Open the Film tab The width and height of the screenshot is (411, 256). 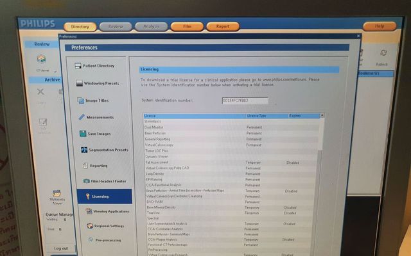(187, 26)
